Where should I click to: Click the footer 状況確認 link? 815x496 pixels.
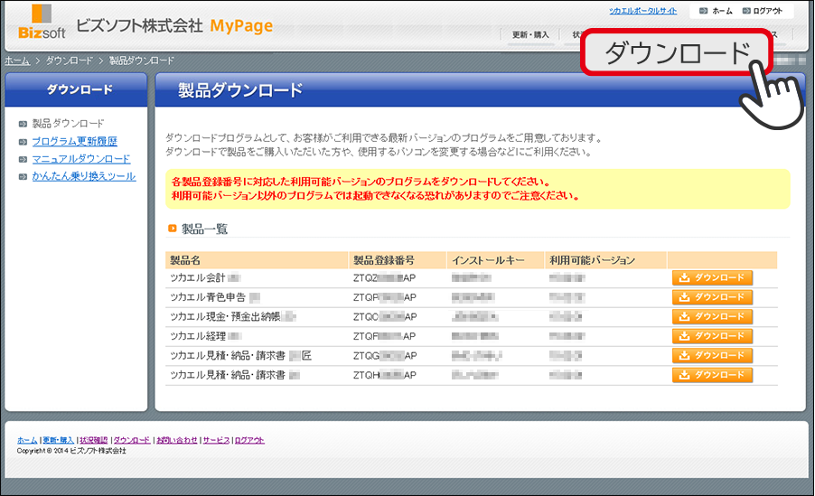click(94, 440)
